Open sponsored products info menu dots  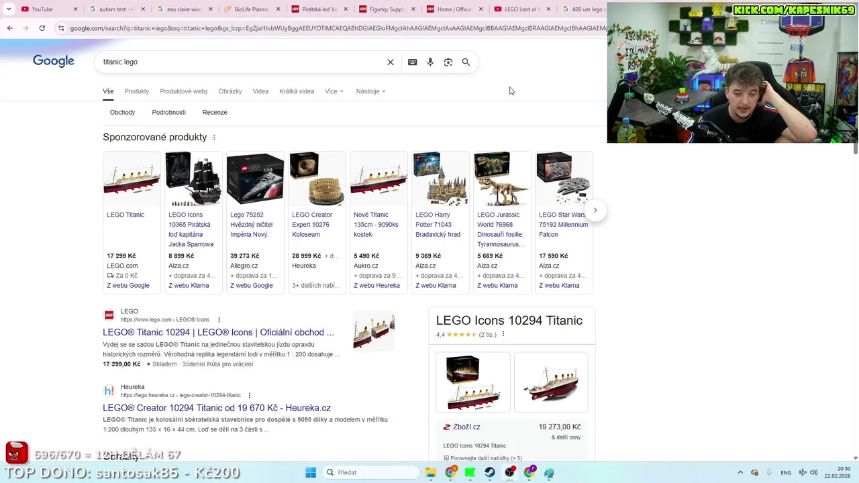point(214,138)
